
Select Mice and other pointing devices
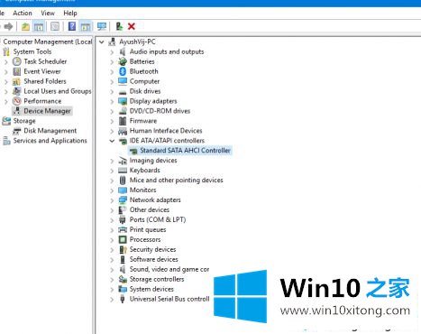tap(176, 181)
